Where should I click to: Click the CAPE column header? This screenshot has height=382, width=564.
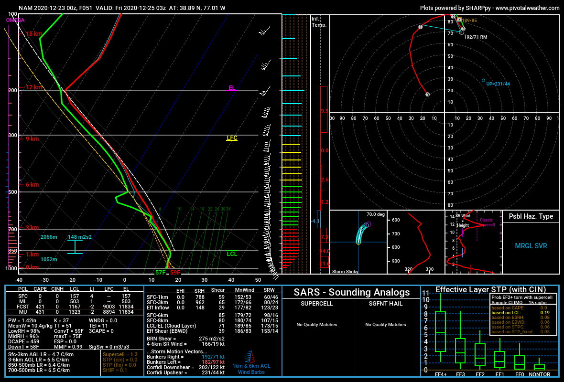(40, 289)
